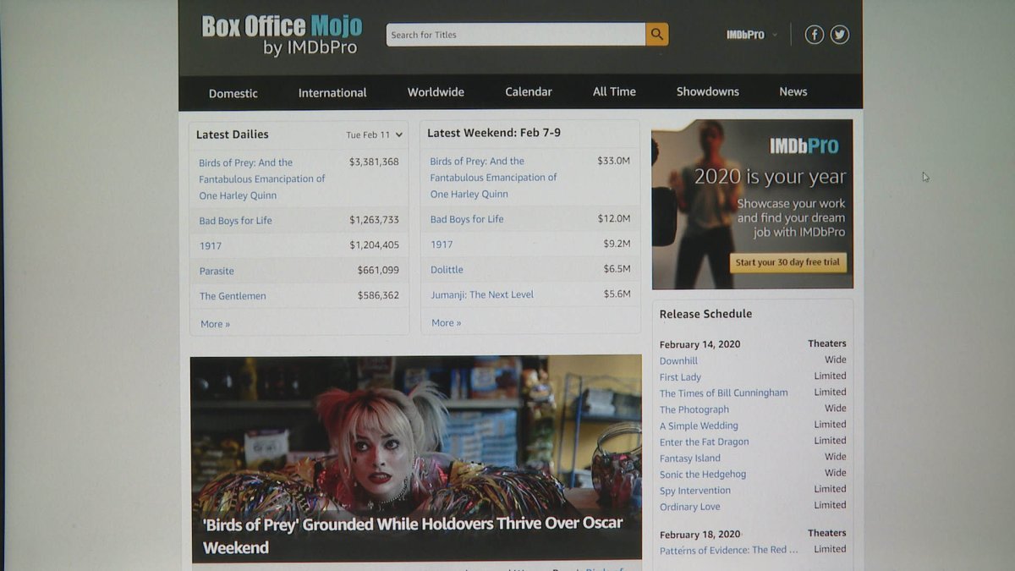Click the $9.2M weekend gross value

click(x=617, y=244)
